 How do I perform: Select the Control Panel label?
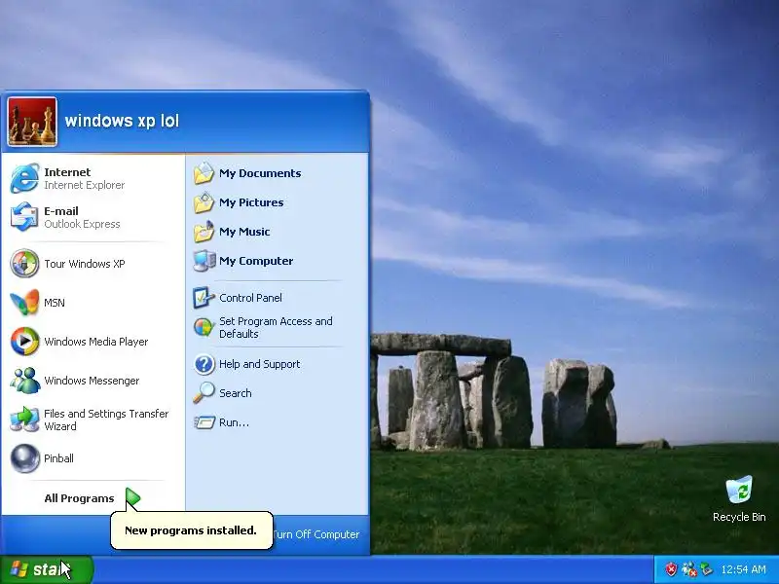coord(250,298)
